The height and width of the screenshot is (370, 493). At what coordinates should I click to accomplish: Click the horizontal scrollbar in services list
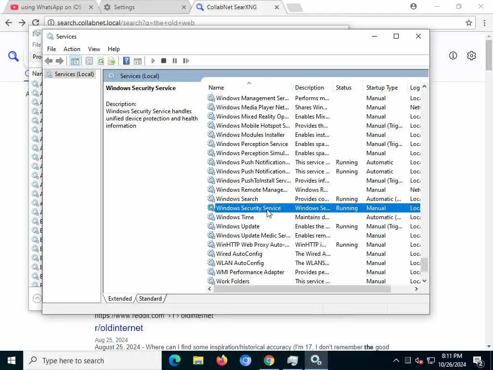(x=302, y=289)
